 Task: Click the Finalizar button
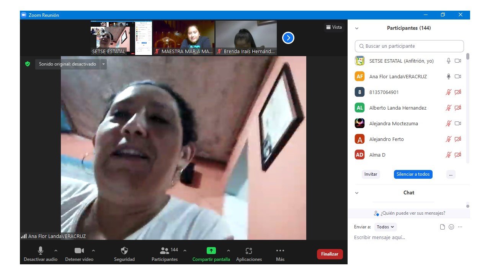[x=330, y=254]
